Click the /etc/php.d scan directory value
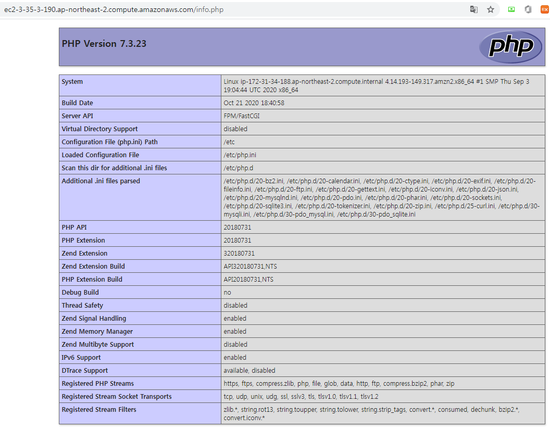This screenshot has width=550, height=429. pyautogui.click(x=239, y=168)
